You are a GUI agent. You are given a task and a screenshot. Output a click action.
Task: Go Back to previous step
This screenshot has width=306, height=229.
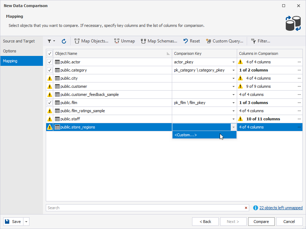205,222
